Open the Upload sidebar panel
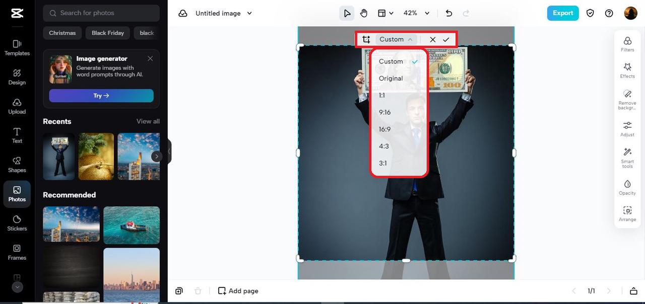The image size is (645, 304). coord(17,106)
